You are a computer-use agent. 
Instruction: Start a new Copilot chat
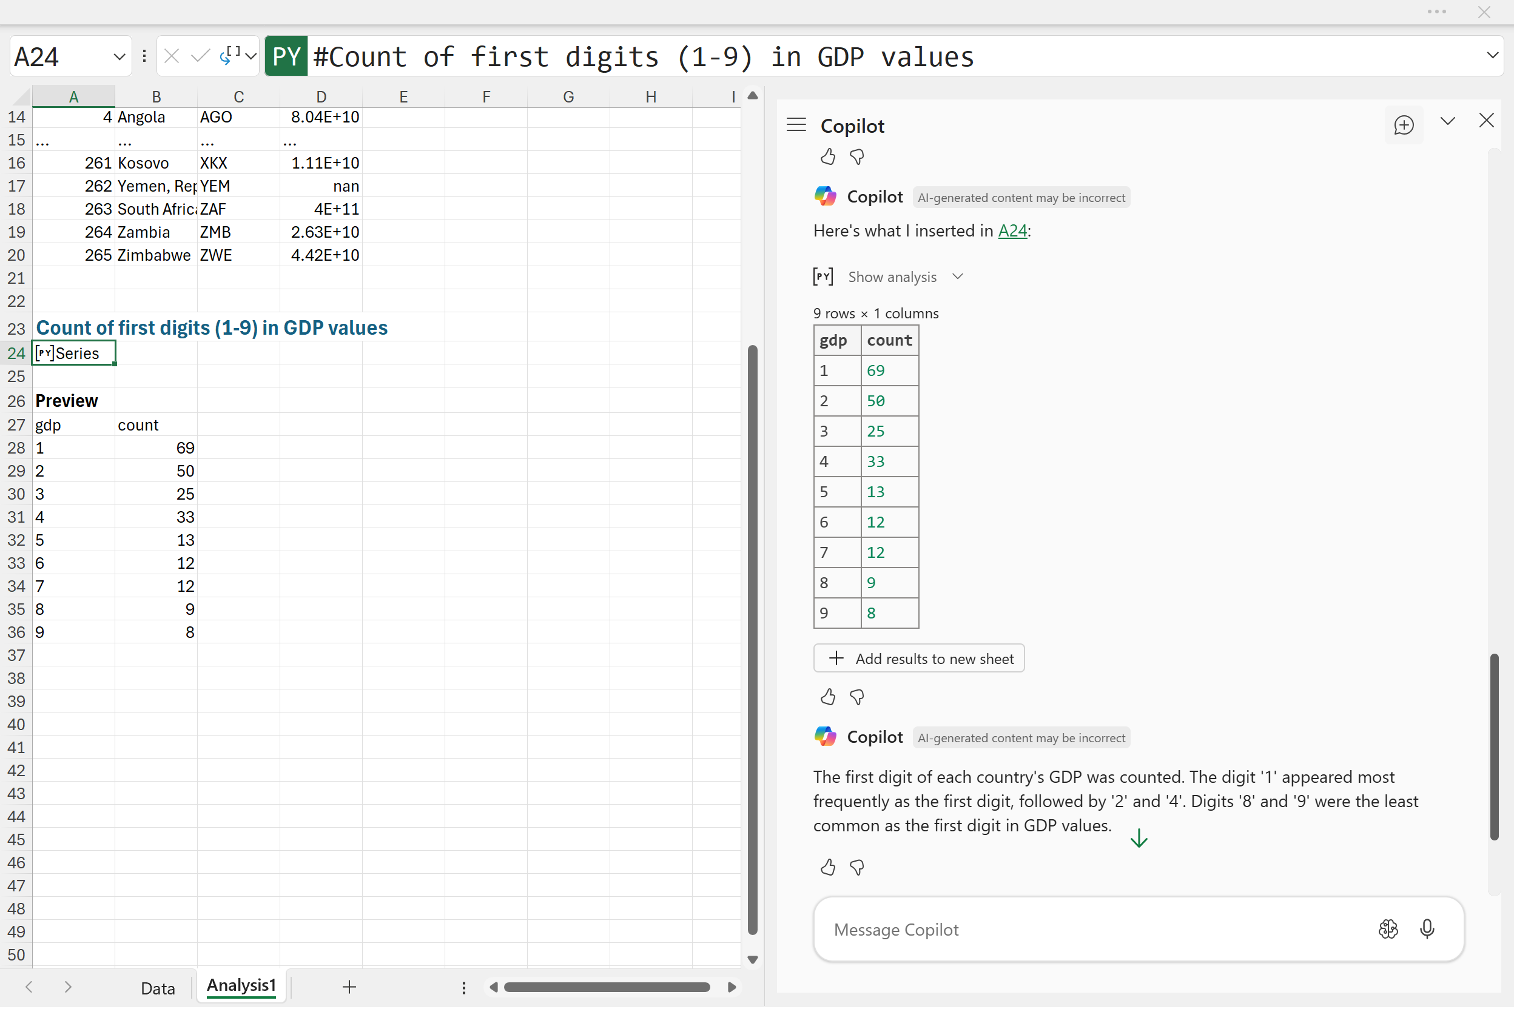(x=1403, y=125)
